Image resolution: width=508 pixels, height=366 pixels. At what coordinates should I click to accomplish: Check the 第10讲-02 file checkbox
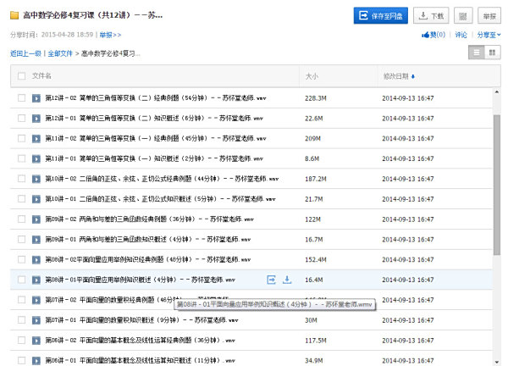pos(22,179)
